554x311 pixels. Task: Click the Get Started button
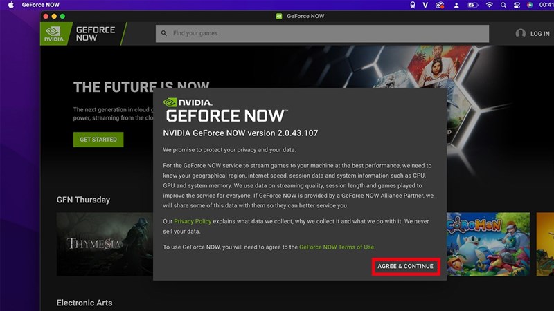[98, 140]
